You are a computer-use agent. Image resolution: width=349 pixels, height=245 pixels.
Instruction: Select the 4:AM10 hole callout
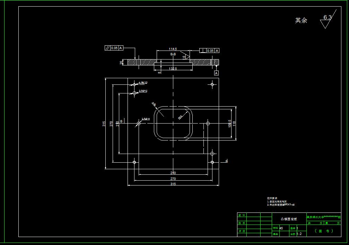point(143,83)
